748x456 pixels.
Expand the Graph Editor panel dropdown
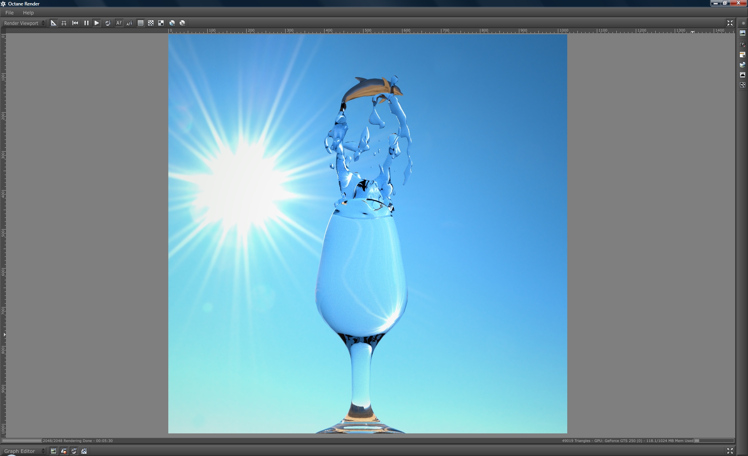click(24, 451)
